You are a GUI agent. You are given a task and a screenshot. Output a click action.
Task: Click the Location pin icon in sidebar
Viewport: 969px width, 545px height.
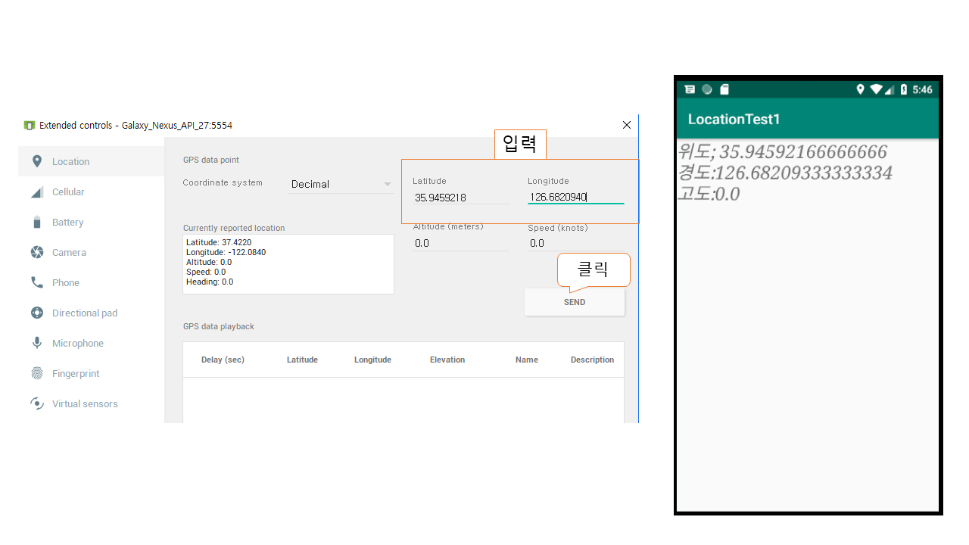tap(36, 161)
